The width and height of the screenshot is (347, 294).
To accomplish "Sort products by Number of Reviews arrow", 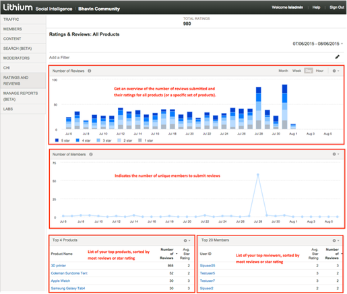I will 177,254.
